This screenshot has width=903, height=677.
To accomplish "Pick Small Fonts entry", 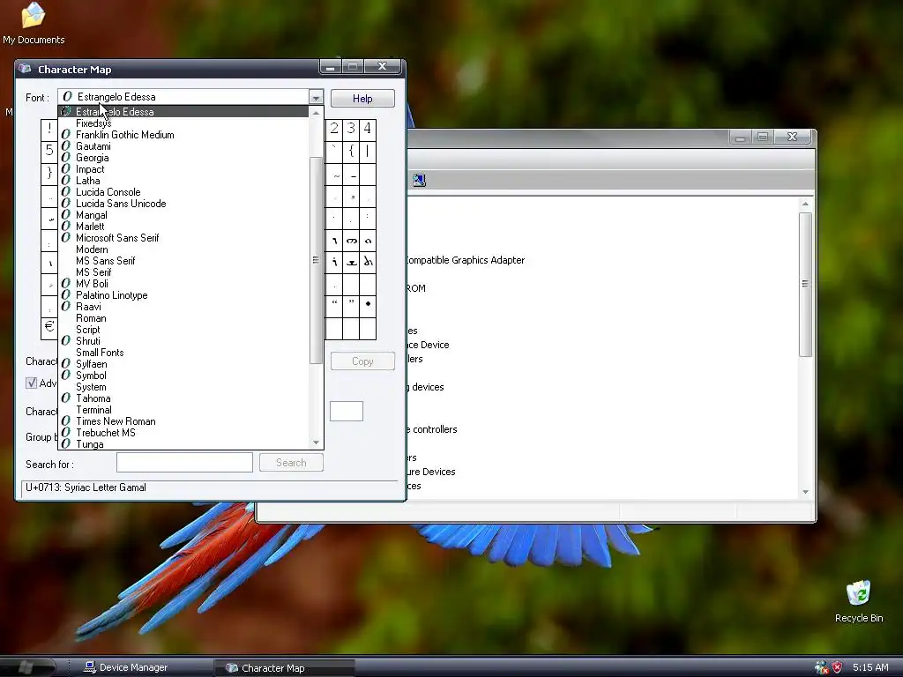I will tap(183, 353).
